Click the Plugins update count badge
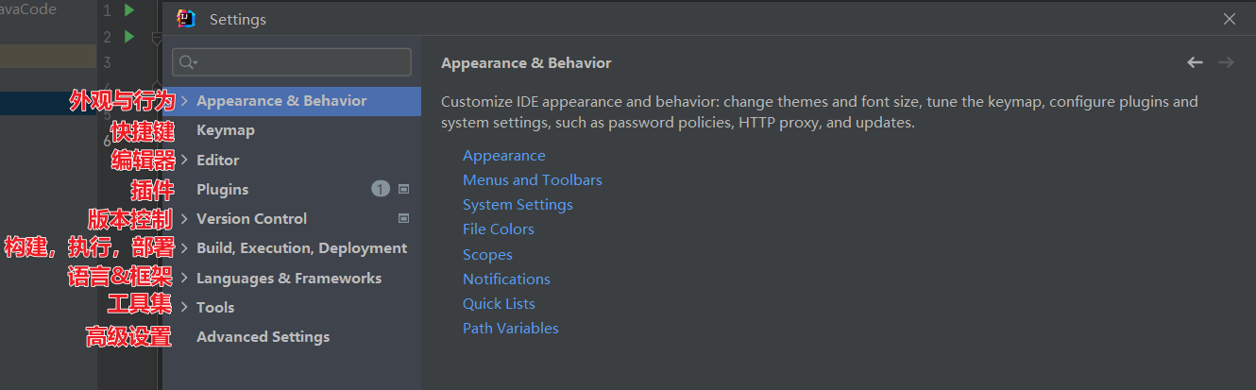Viewport: 1256px width, 390px height. (x=381, y=189)
